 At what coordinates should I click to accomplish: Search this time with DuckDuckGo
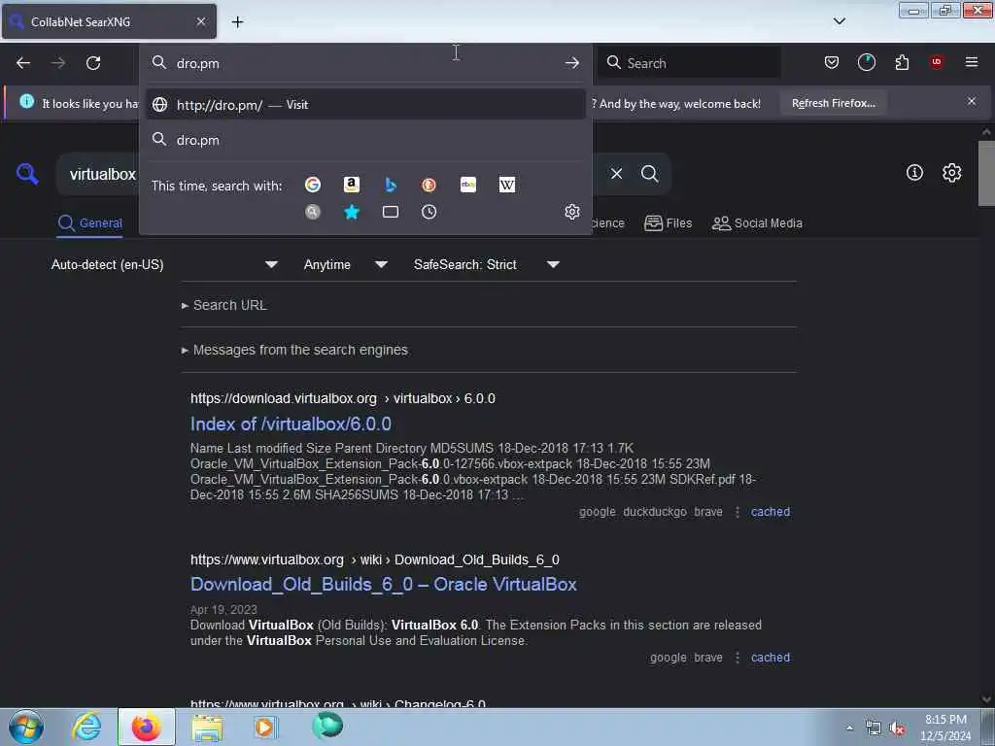429,185
